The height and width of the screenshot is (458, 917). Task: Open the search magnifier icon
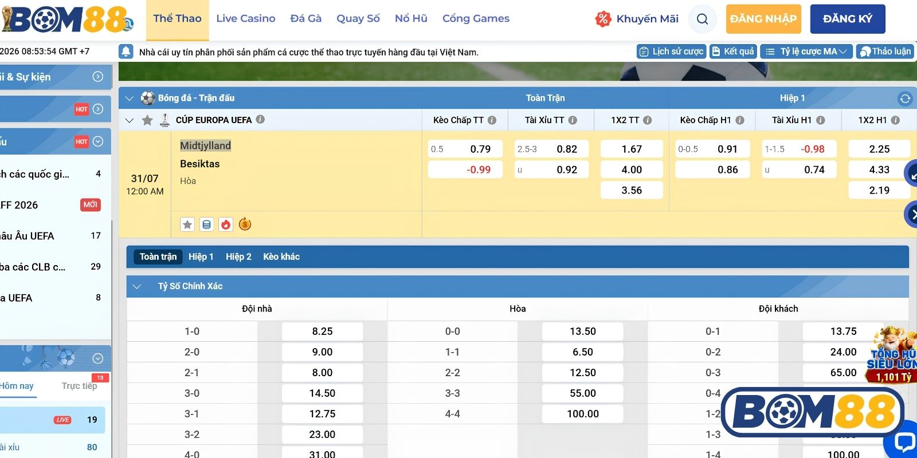coord(702,19)
